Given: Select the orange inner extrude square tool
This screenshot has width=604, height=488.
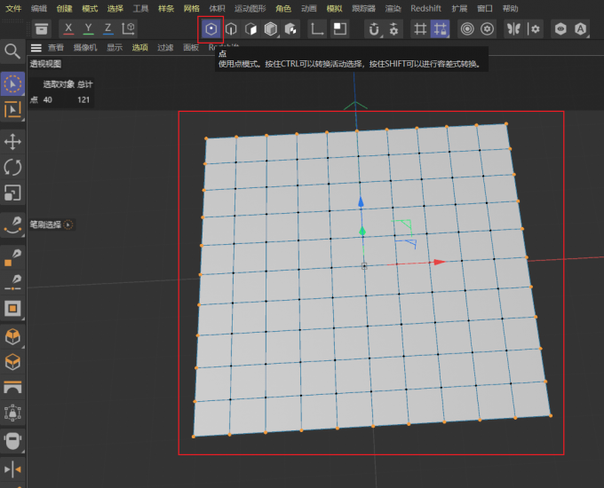Looking at the screenshot, I should [12, 308].
